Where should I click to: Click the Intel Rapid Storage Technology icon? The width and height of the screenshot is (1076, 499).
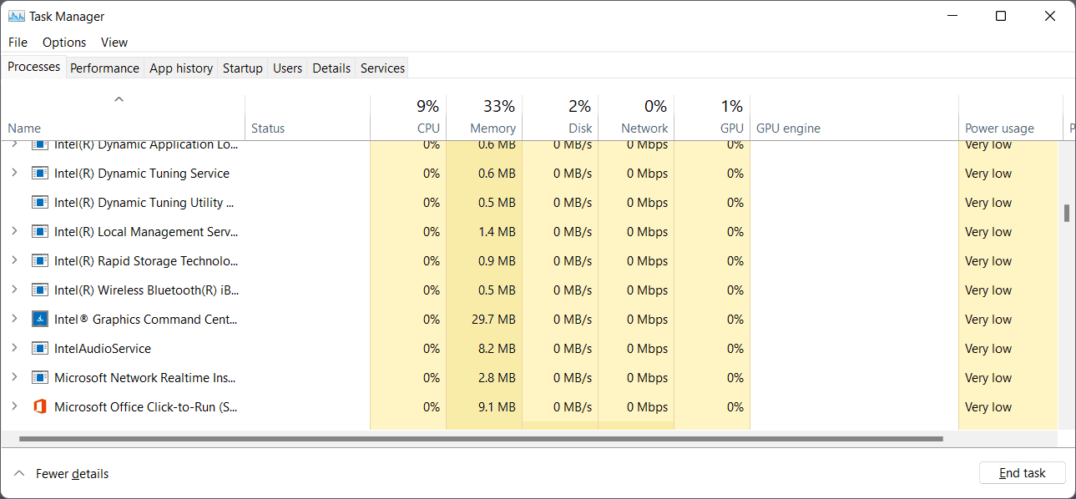pyautogui.click(x=40, y=261)
